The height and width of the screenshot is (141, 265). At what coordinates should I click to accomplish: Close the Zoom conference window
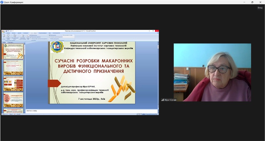[260, 2]
